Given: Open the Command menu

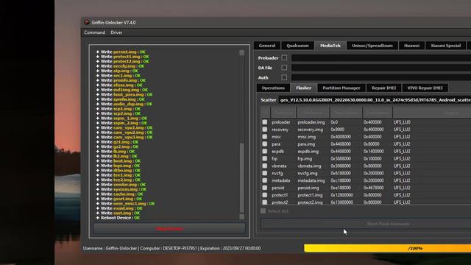Looking at the screenshot, I should (94, 32).
